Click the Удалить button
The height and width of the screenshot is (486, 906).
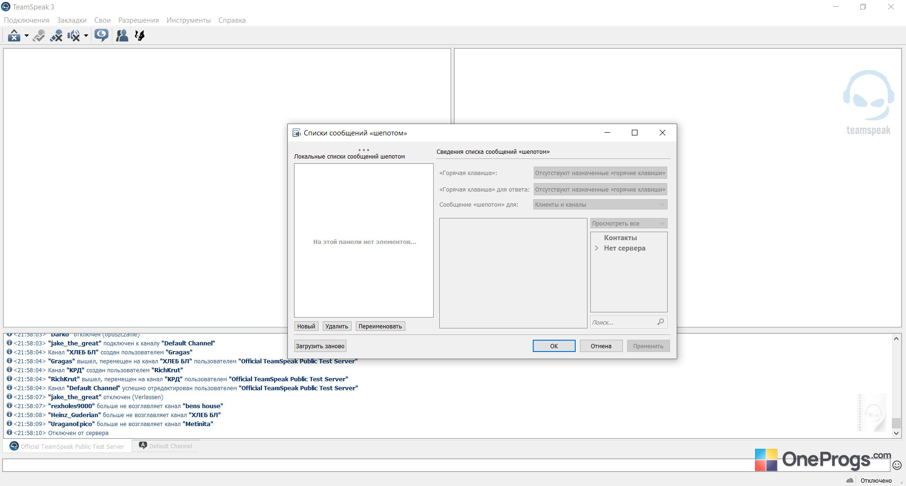[336, 326]
